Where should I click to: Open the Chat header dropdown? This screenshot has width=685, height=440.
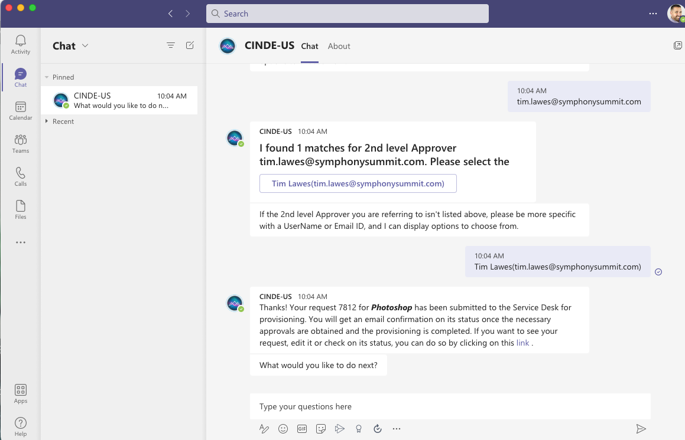85,45
